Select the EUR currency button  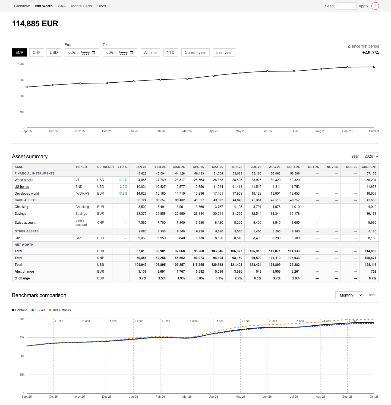coord(20,52)
